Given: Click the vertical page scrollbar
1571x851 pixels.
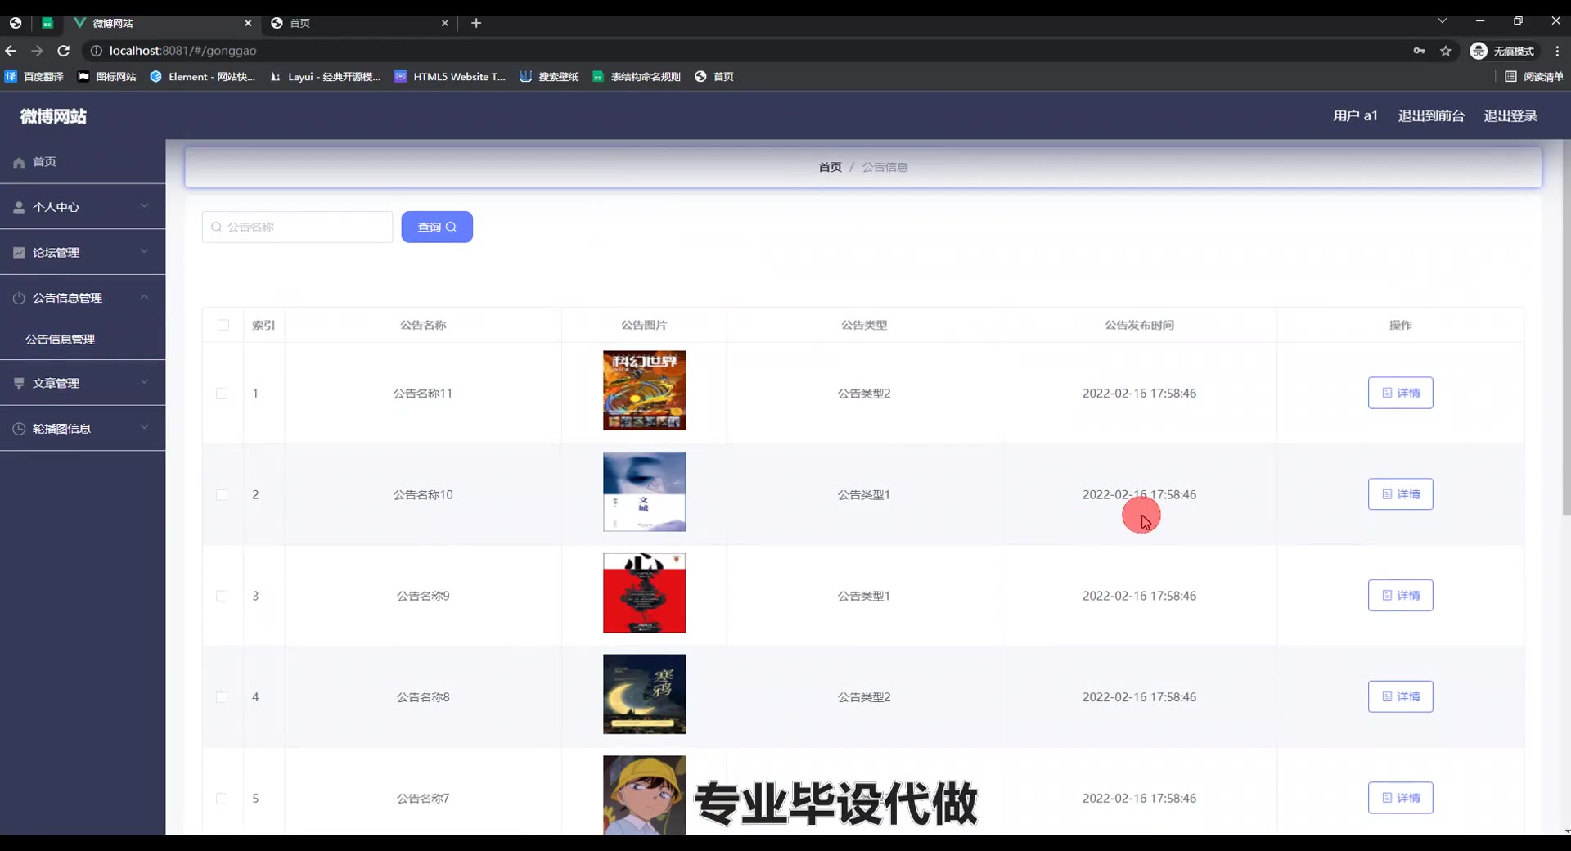Looking at the screenshot, I should pos(1566,327).
